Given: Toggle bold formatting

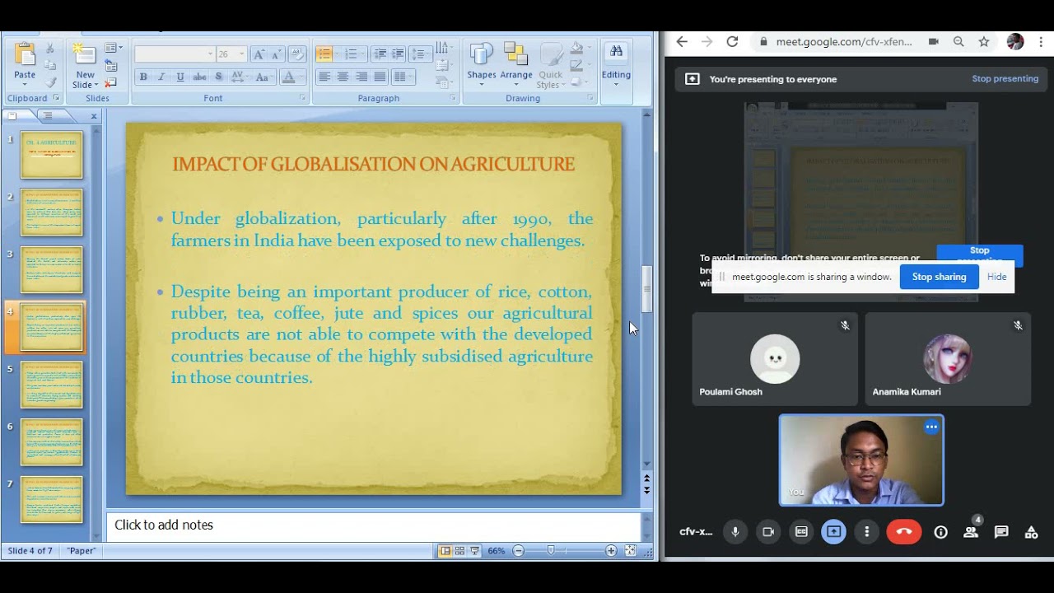Looking at the screenshot, I should point(143,77).
